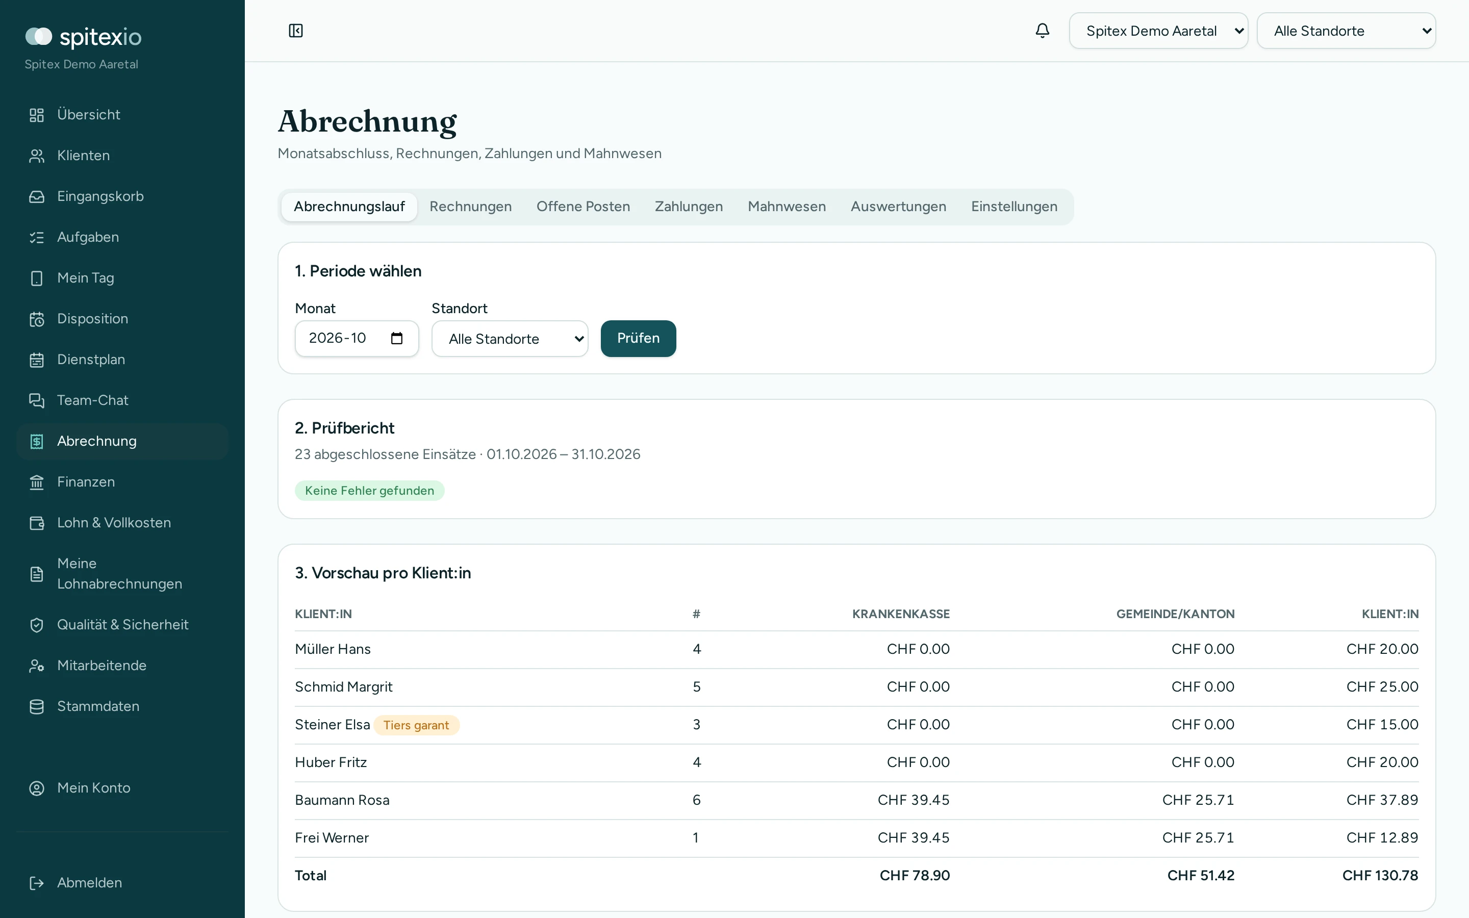Click the Monat 2026-10 input field
Screen dimensions: 1469x918
pos(357,338)
